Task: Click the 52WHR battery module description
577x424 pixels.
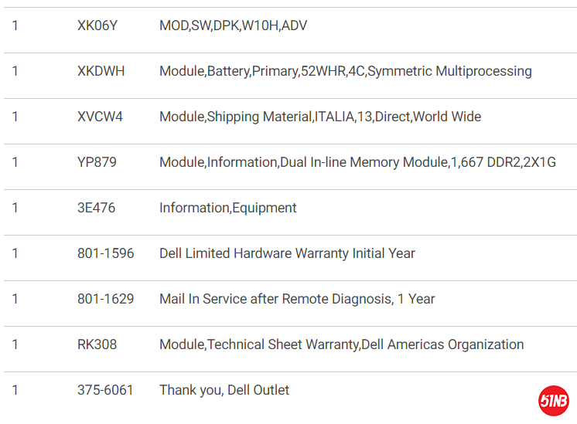Action: (x=345, y=71)
